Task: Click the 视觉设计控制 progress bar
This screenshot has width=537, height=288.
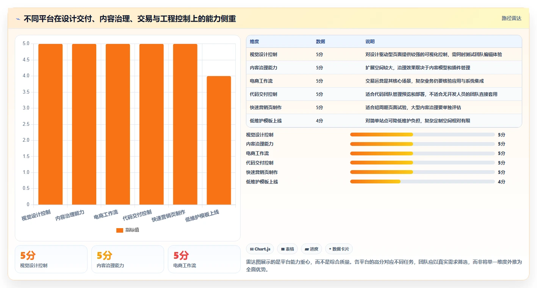Action: (423, 135)
